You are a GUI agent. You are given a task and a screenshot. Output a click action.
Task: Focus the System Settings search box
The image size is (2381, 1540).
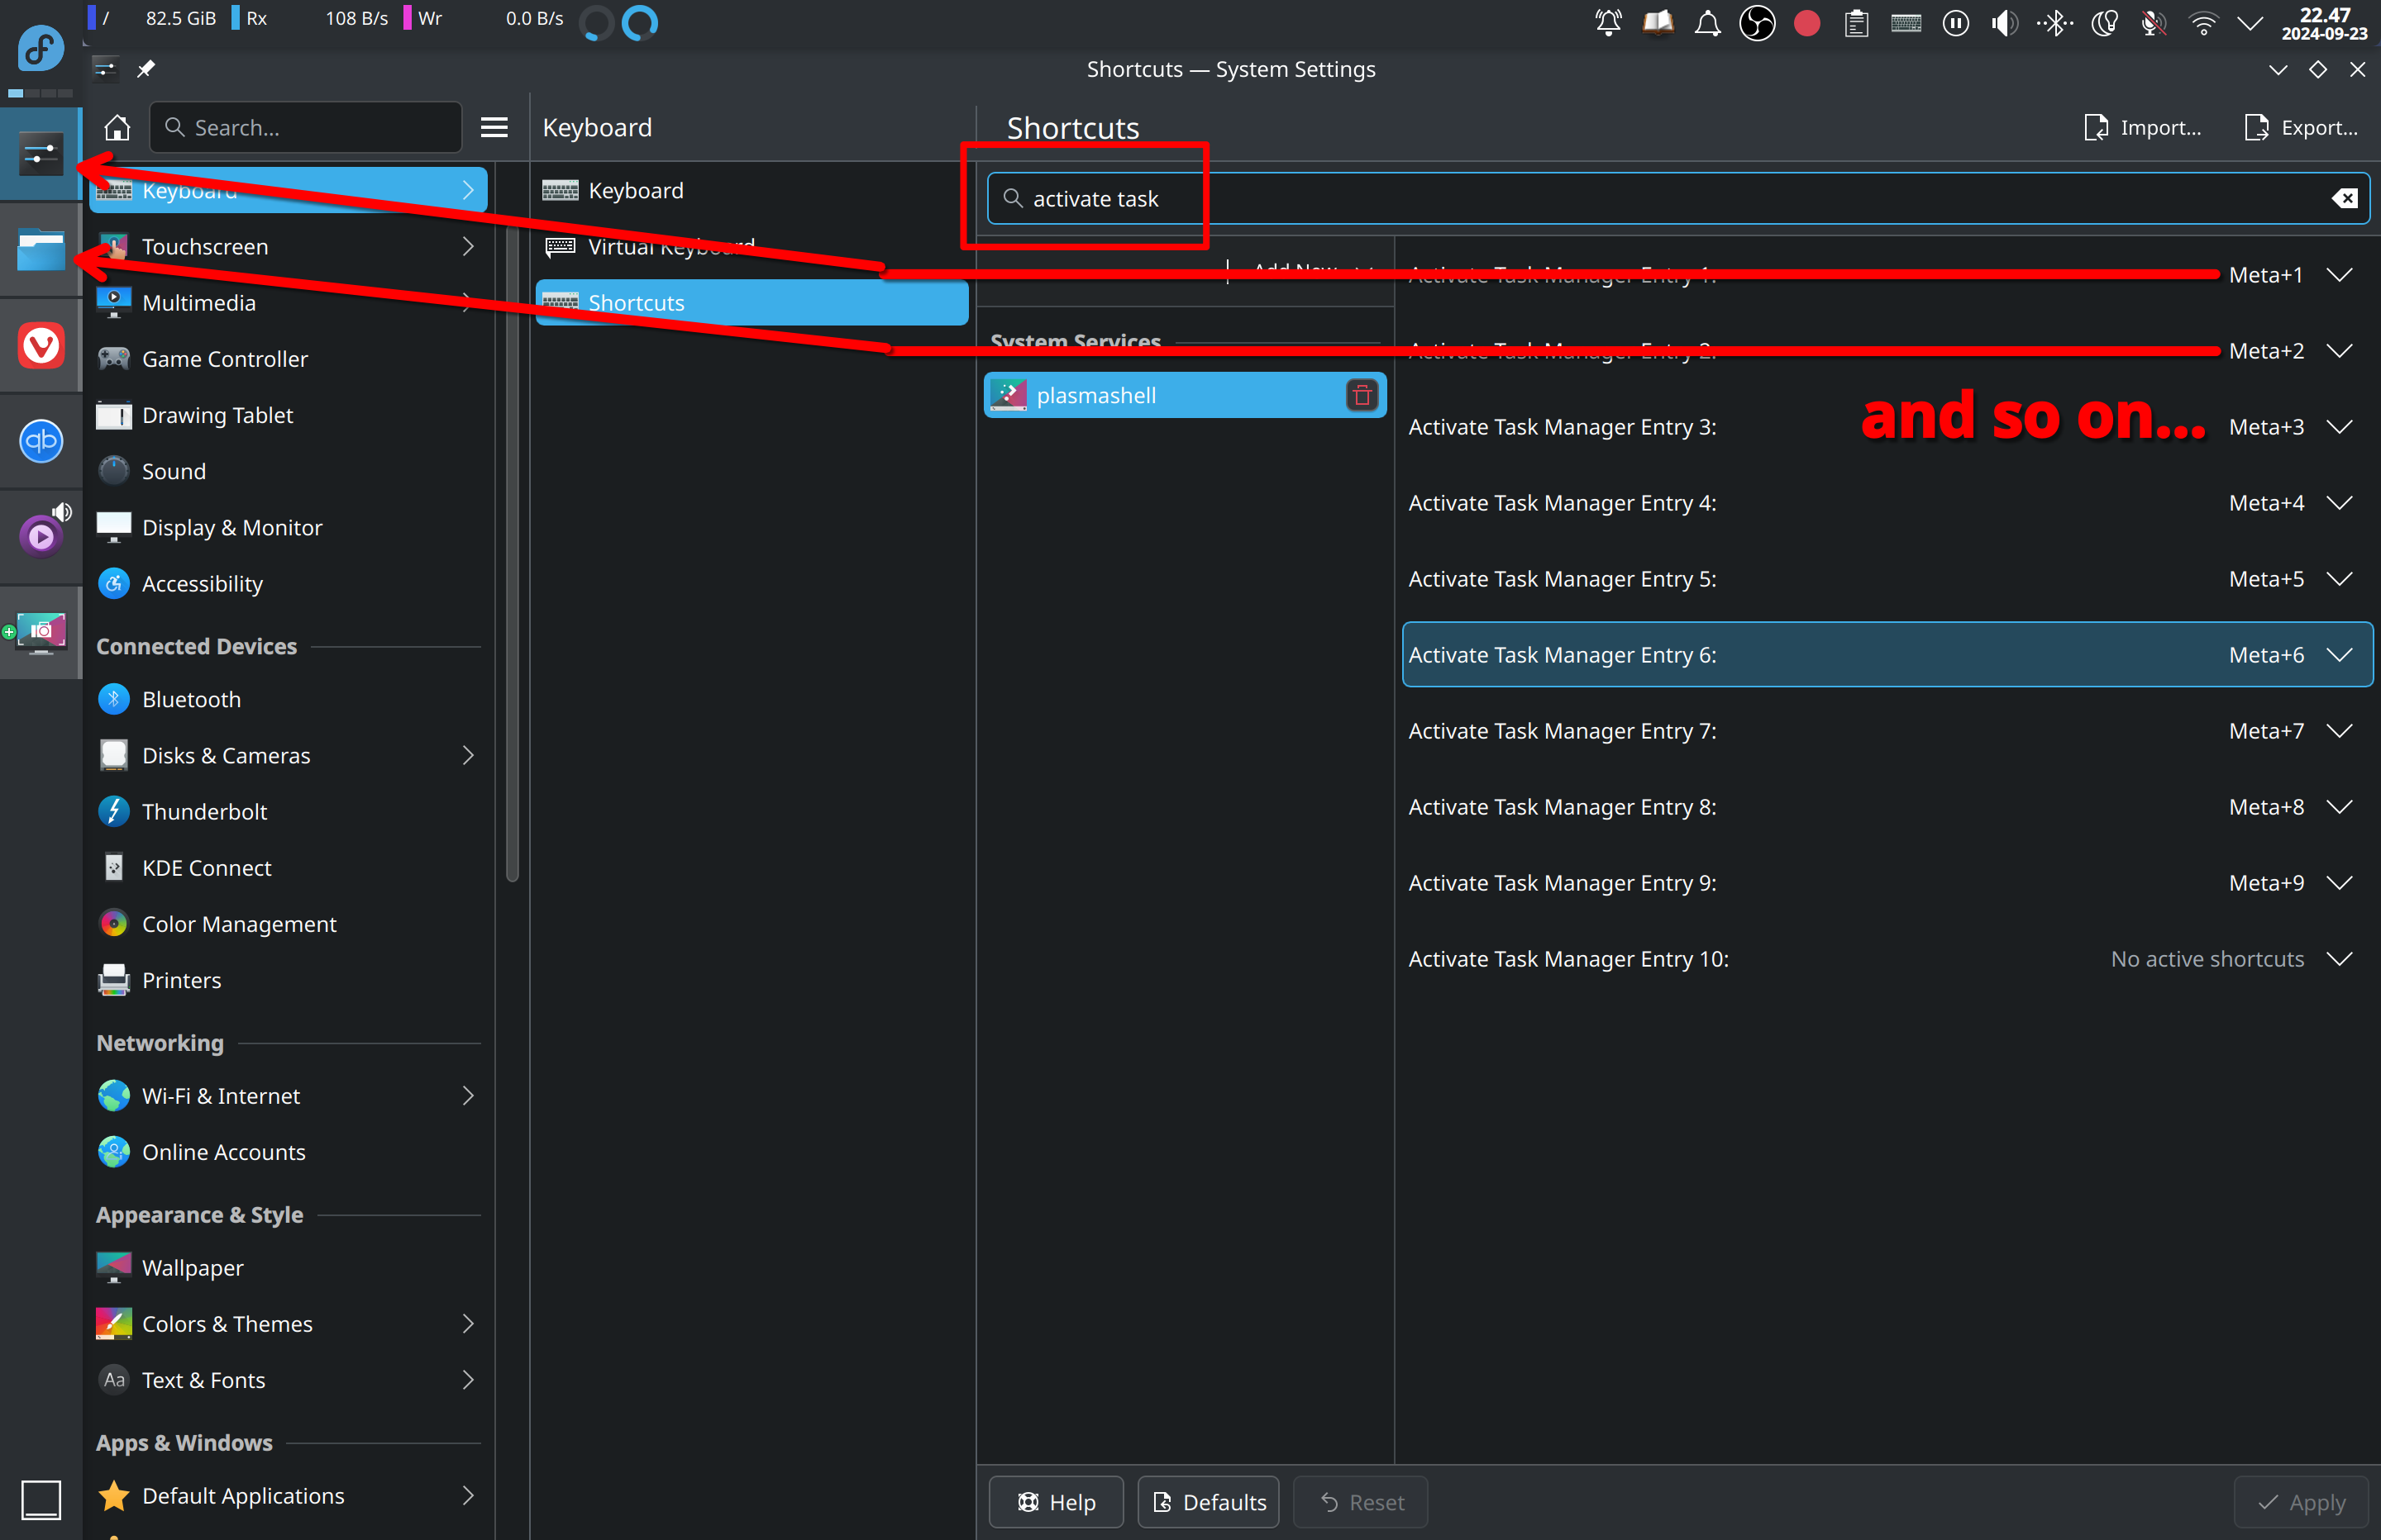coord(306,127)
